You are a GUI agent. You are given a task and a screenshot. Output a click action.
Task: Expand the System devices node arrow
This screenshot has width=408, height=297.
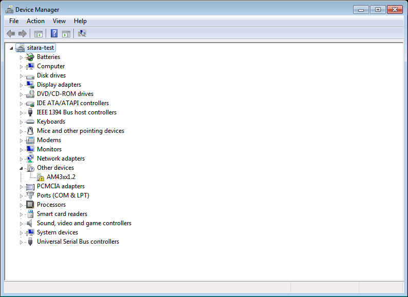[x=22, y=233]
